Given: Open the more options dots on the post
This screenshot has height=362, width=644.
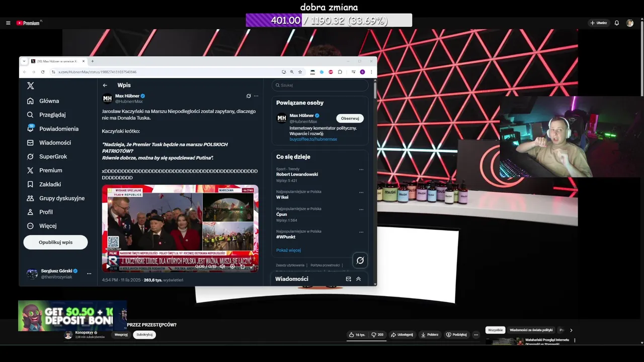Looking at the screenshot, I should [x=256, y=96].
